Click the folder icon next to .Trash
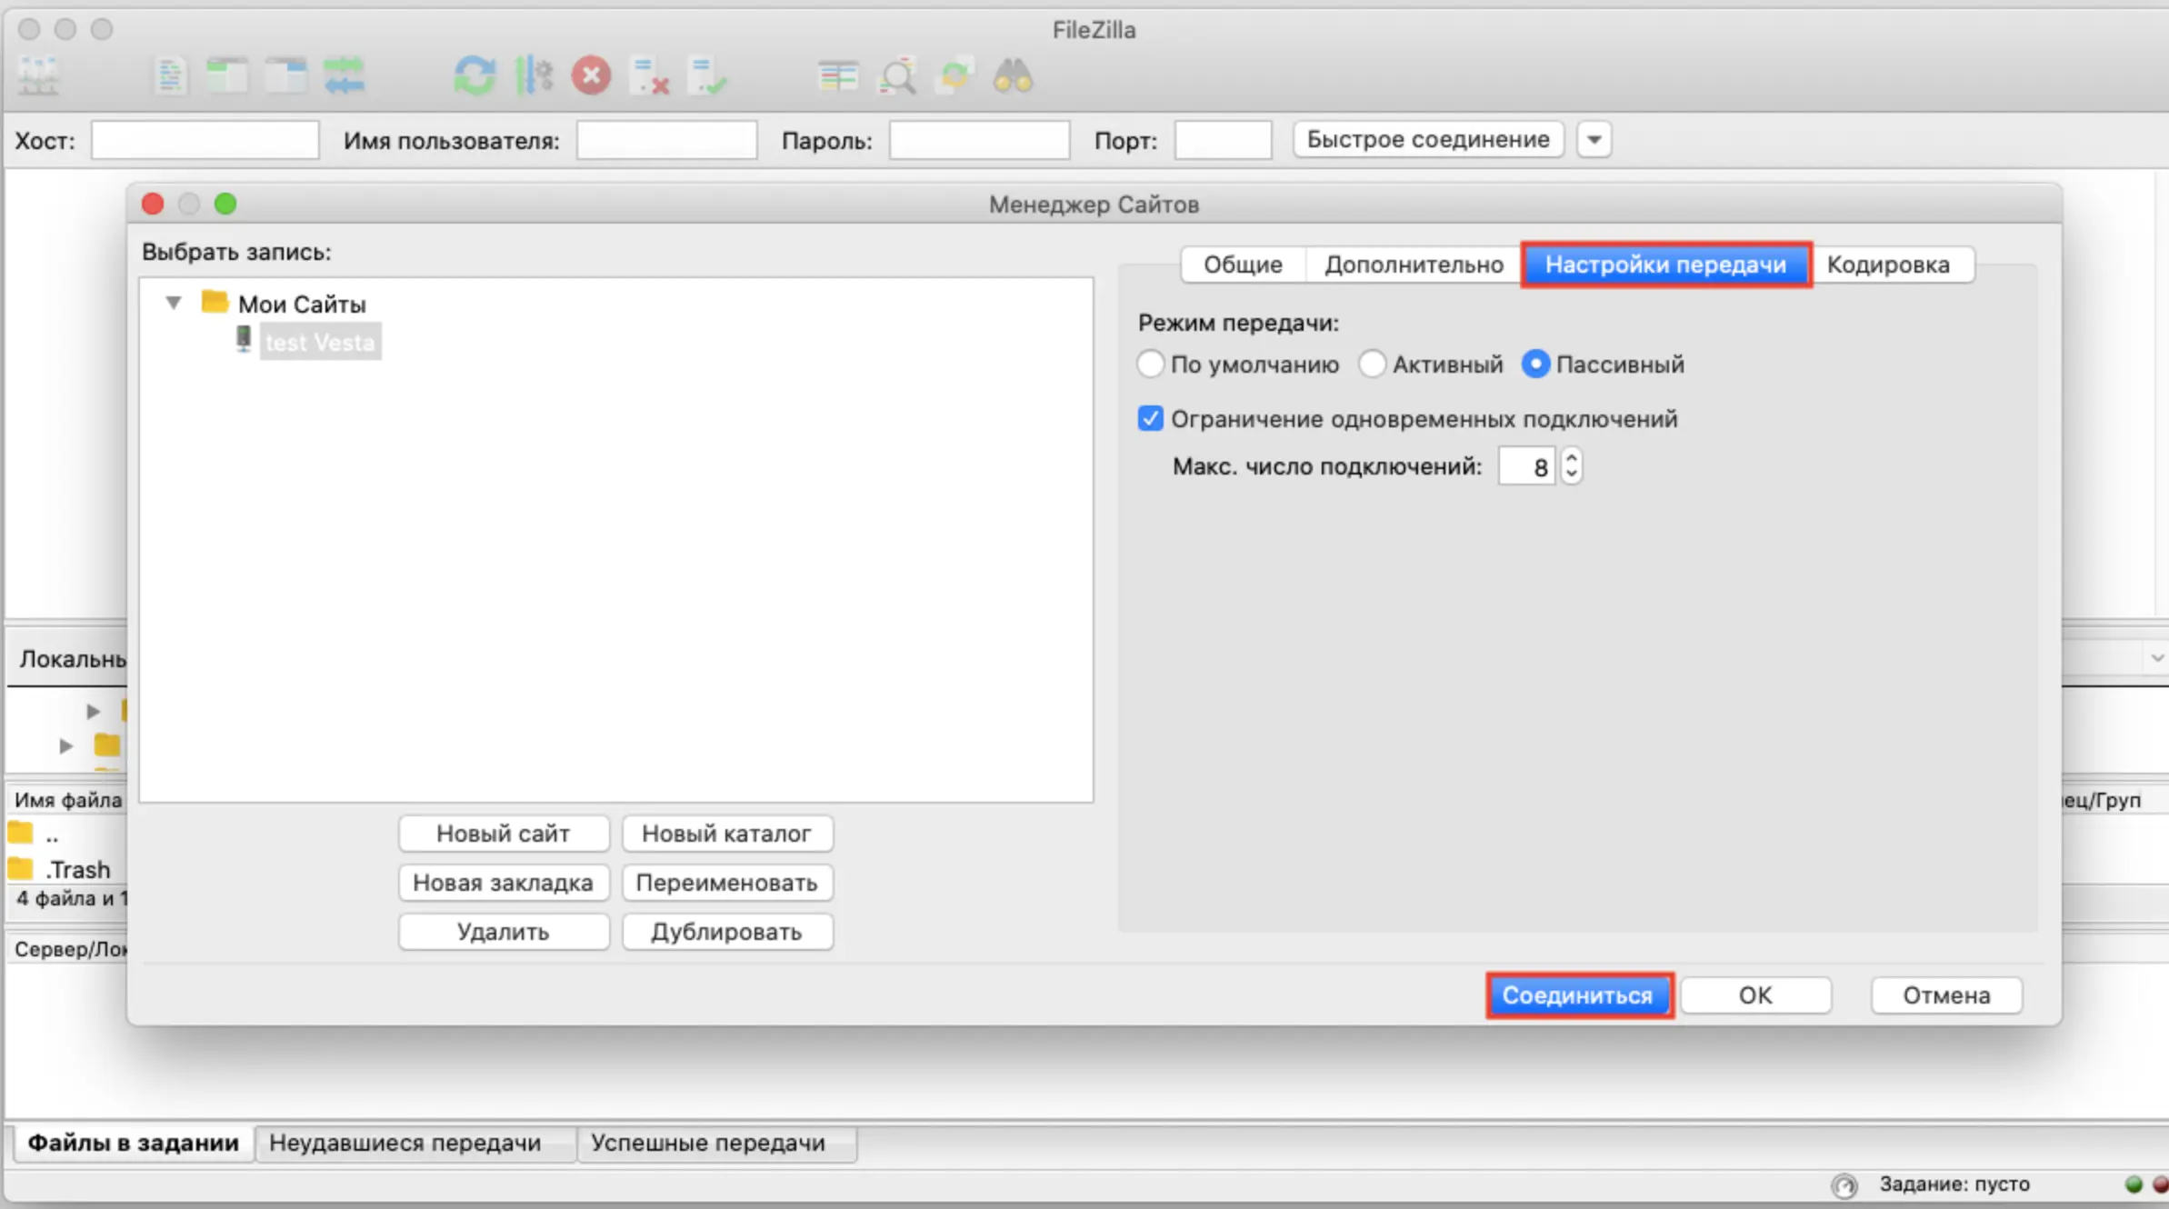This screenshot has width=2169, height=1209. (x=20, y=869)
